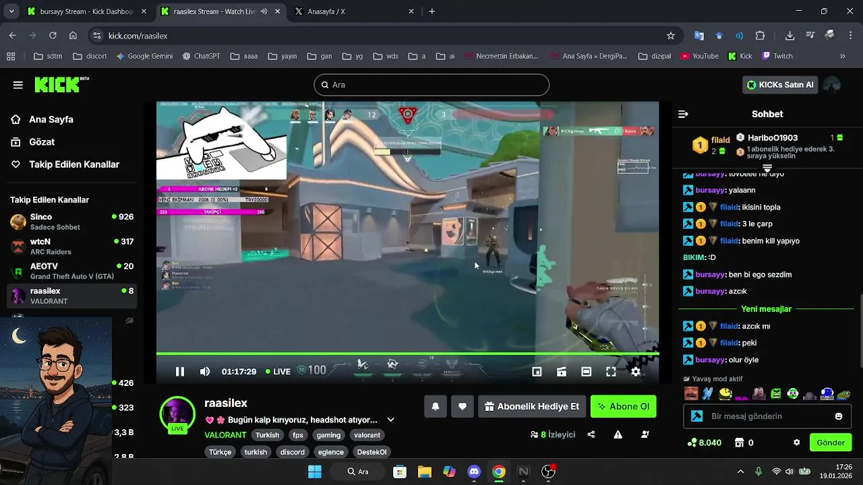Open Chrome downloads icon
This screenshot has height=485, width=863.
tap(790, 36)
